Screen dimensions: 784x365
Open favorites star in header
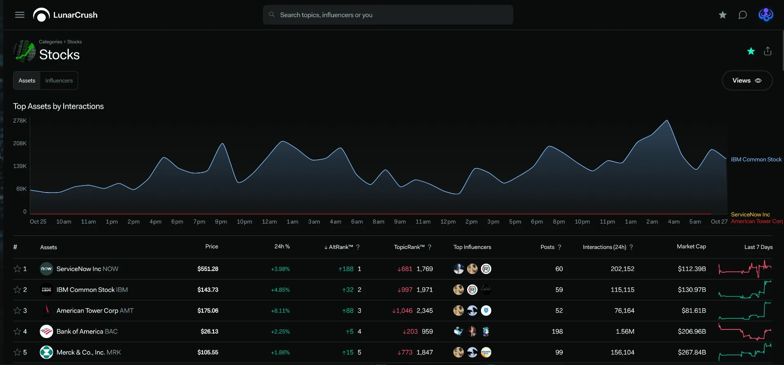(723, 15)
